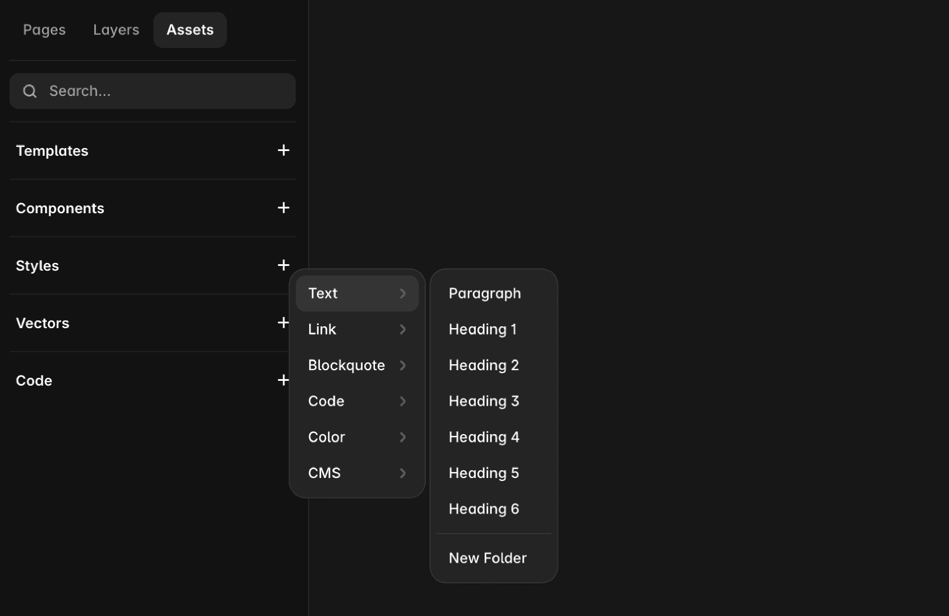Expand chevron arrow next to Link
Screen dimensions: 949x616
point(403,329)
